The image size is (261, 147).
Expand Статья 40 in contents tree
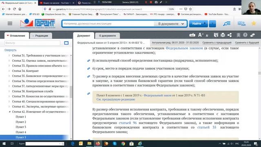point(9,101)
